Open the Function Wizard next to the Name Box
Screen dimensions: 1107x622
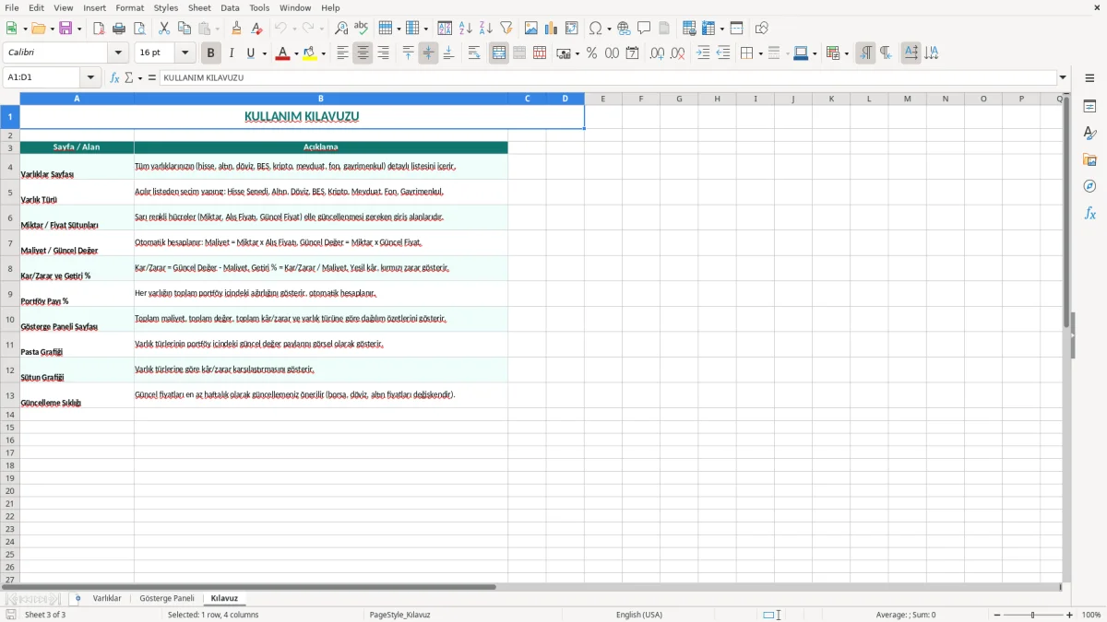click(x=114, y=78)
